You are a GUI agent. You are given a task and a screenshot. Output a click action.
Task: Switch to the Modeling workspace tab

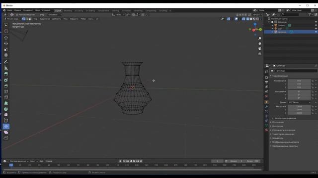point(68,11)
